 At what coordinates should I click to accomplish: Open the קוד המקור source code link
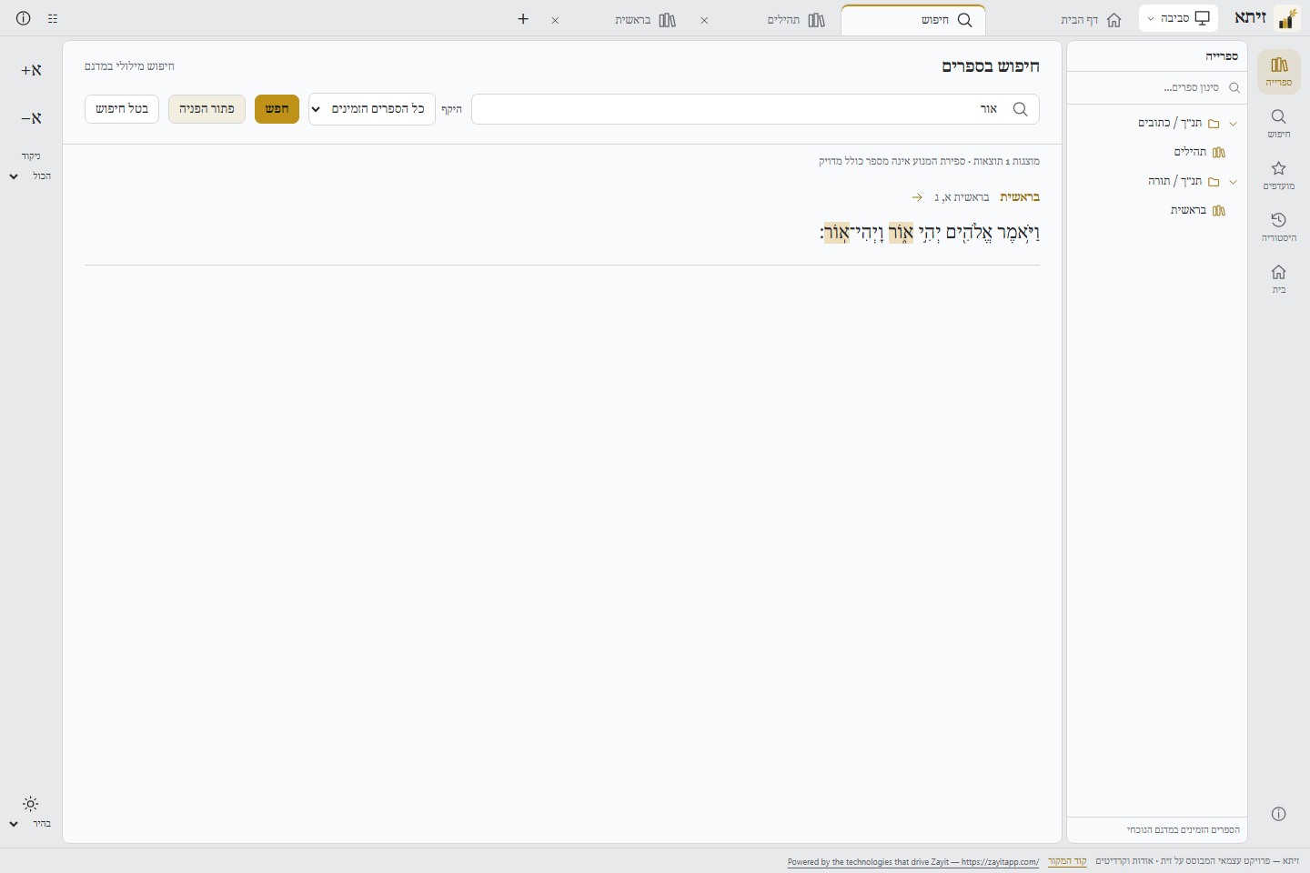(1067, 861)
